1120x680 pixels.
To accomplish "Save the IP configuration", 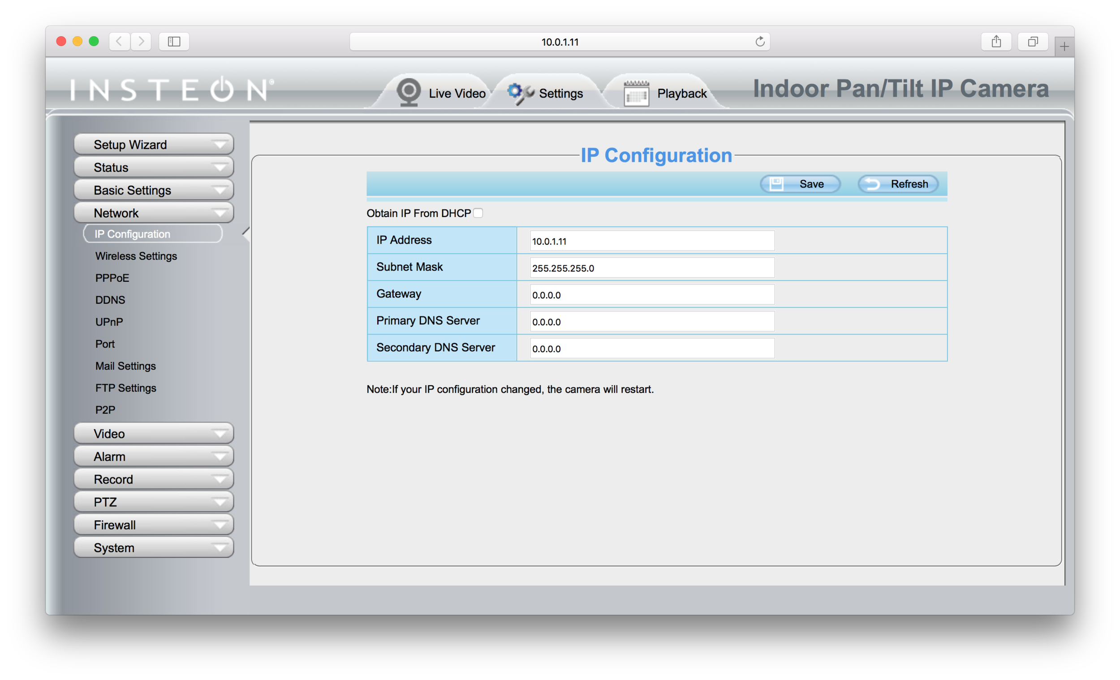I will (800, 184).
